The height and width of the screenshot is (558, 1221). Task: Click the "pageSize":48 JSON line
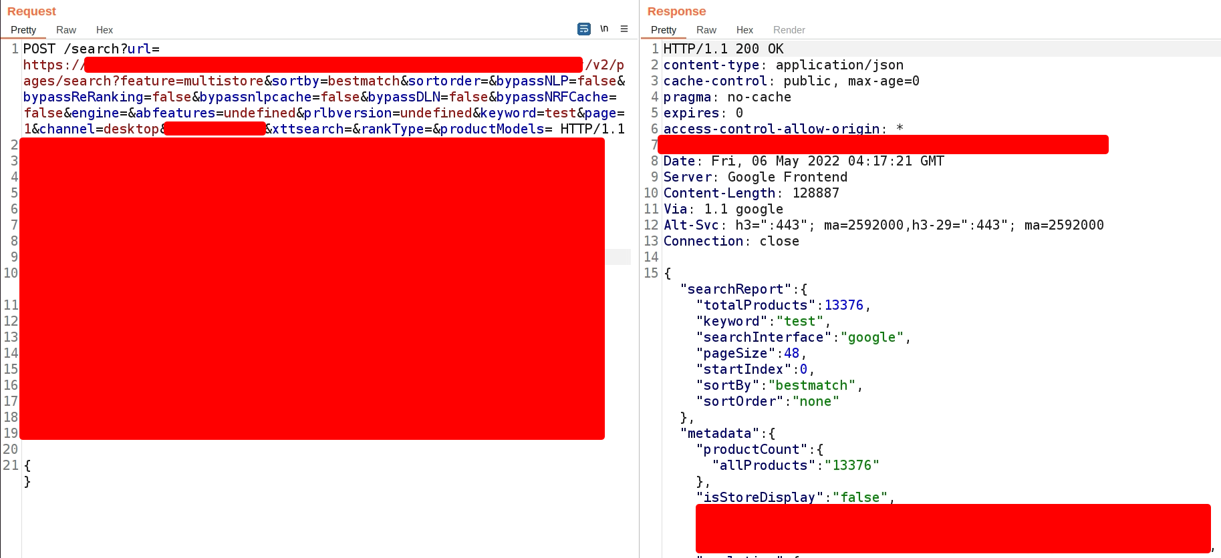pyautogui.click(x=752, y=353)
